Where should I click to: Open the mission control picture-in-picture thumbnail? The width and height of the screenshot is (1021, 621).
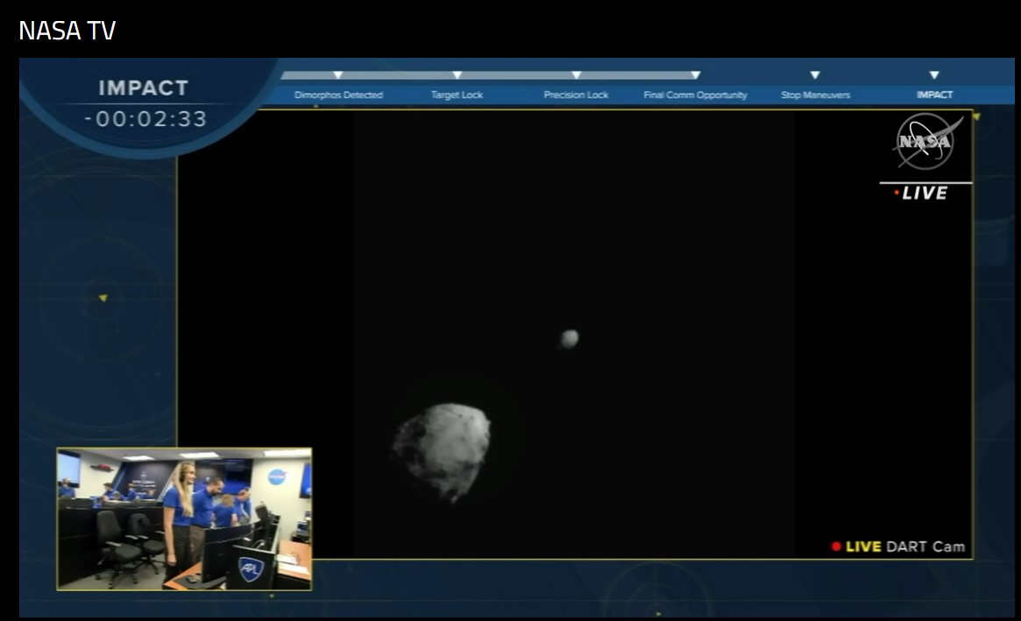pos(184,519)
